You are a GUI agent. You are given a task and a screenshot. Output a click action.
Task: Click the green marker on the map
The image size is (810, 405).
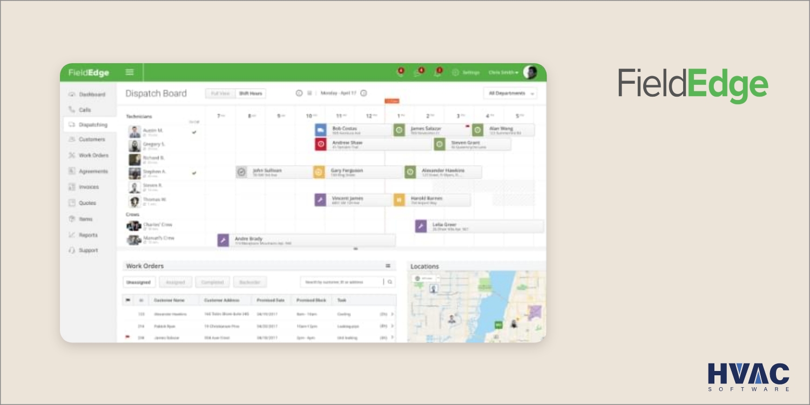498,325
